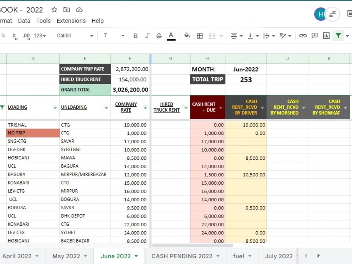Open the more number formats menu
The height and width of the screenshot is (264, 352).
click(40, 36)
